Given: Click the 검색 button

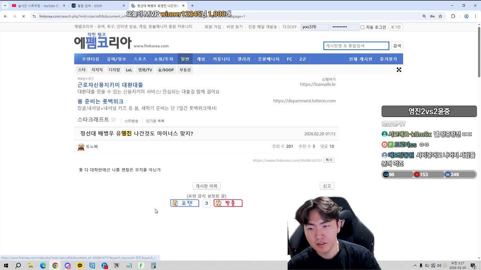Looking at the screenshot, I should pos(397,46).
